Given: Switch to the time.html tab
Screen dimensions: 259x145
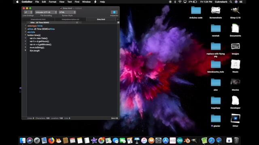Looking at the screenshot, I should (101, 19).
